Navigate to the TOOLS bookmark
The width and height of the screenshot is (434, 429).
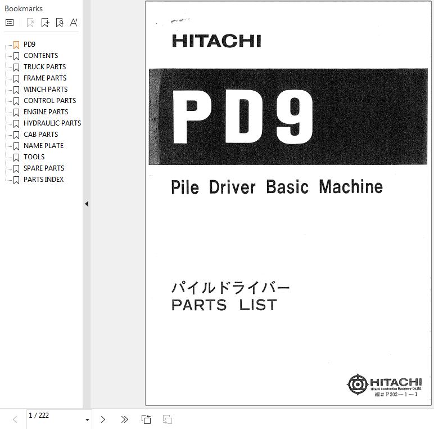[x=34, y=157]
